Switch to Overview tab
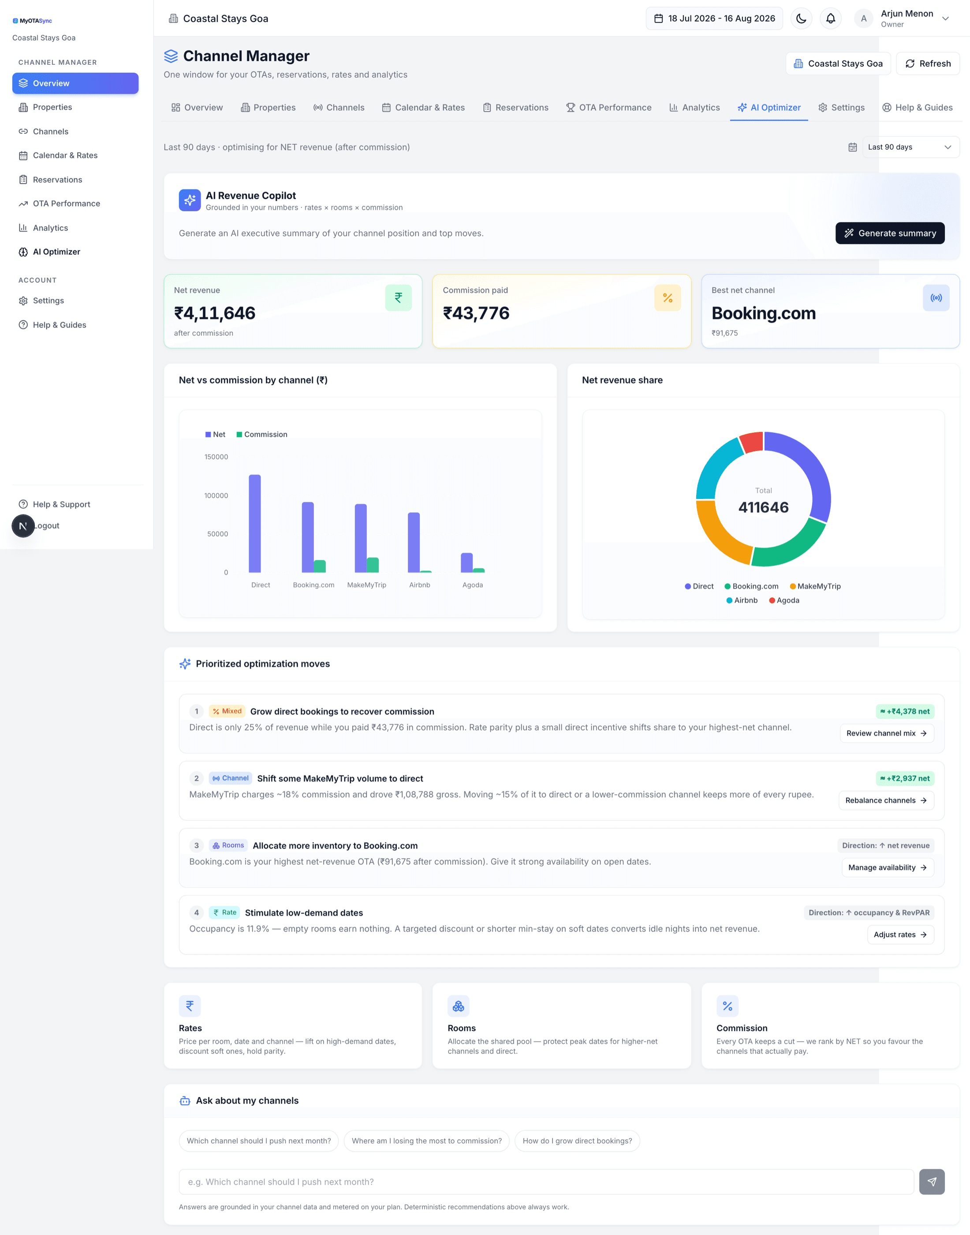Viewport: 970px width, 1235px height. click(x=197, y=107)
